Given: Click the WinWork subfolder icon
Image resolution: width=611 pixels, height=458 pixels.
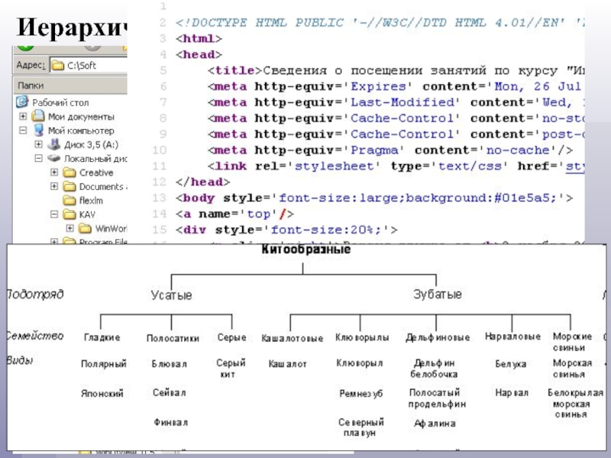Looking at the screenshot, I should 85,228.
